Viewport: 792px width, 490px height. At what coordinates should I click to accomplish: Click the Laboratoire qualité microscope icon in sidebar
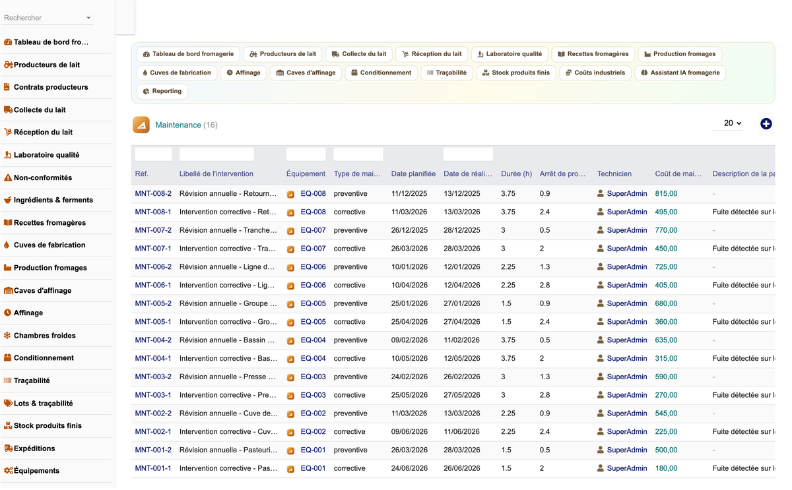[x=8, y=155]
